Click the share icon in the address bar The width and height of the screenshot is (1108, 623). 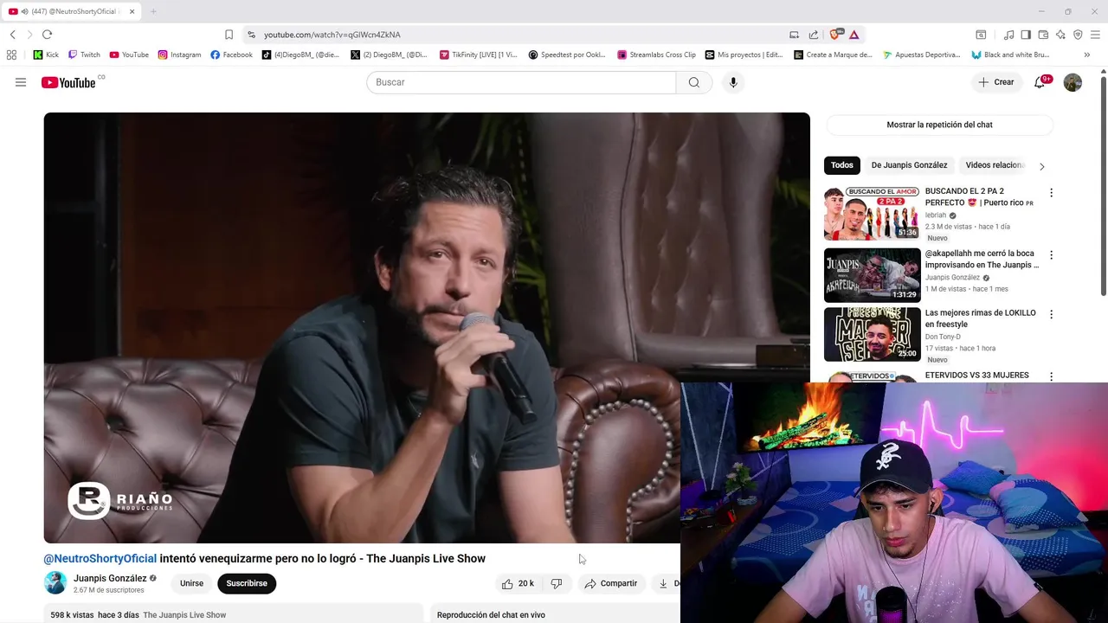[814, 35]
